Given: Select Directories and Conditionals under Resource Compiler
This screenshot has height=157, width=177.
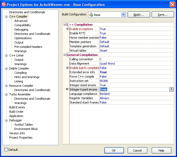Looking at the screenshot, I should point(32,90).
